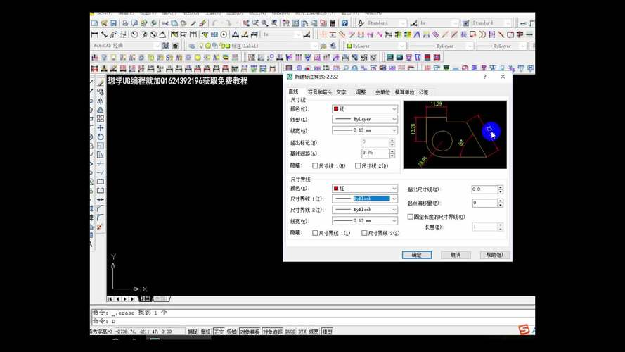Select the Aligned dimension tool icon
Image resolution: width=625 pixels, height=352 pixels.
(104, 34)
